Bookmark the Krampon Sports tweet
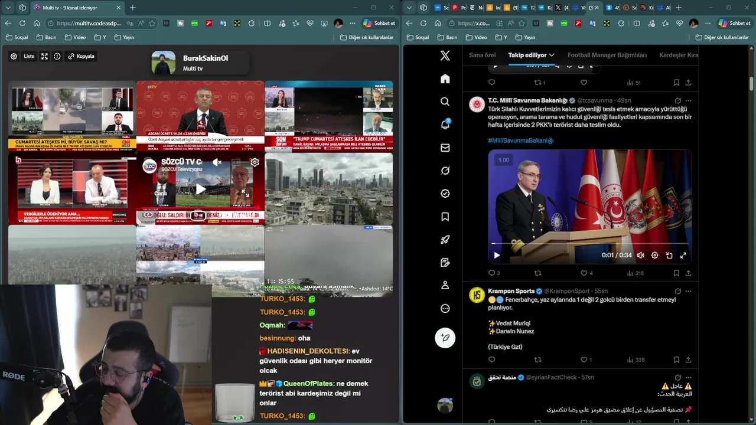The image size is (756, 425). (676, 359)
